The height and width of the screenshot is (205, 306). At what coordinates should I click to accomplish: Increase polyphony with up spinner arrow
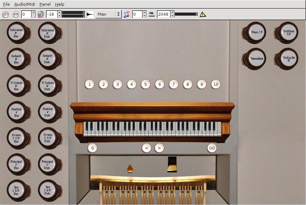point(172,12)
